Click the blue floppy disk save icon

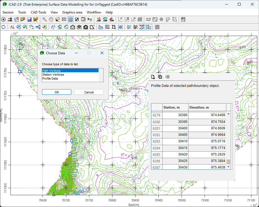pyautogui.click(x=29, y=19)
